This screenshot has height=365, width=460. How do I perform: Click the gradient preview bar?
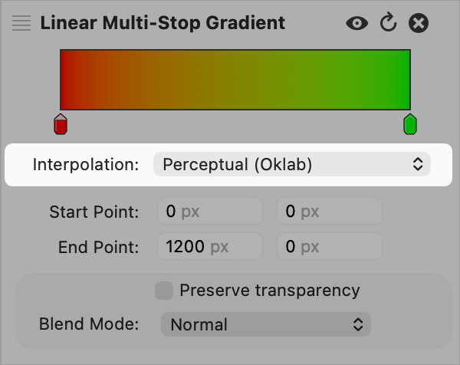pyautogui.click(x=235, y=79)
